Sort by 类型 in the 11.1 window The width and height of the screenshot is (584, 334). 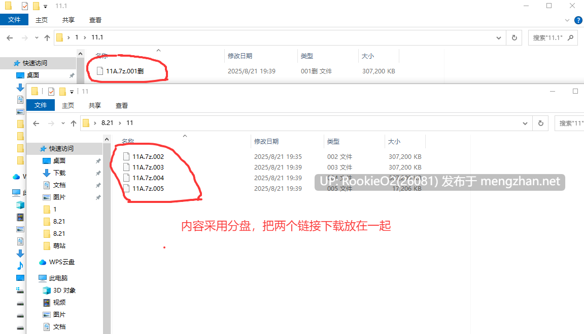tap(307, 56)
